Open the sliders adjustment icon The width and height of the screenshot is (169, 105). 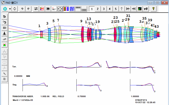[36, 9]
